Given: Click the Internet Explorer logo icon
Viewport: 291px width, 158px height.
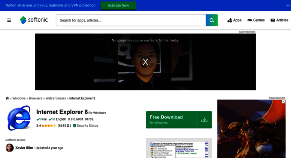Looking at the screenshot, I should click(x=19, y=118).
